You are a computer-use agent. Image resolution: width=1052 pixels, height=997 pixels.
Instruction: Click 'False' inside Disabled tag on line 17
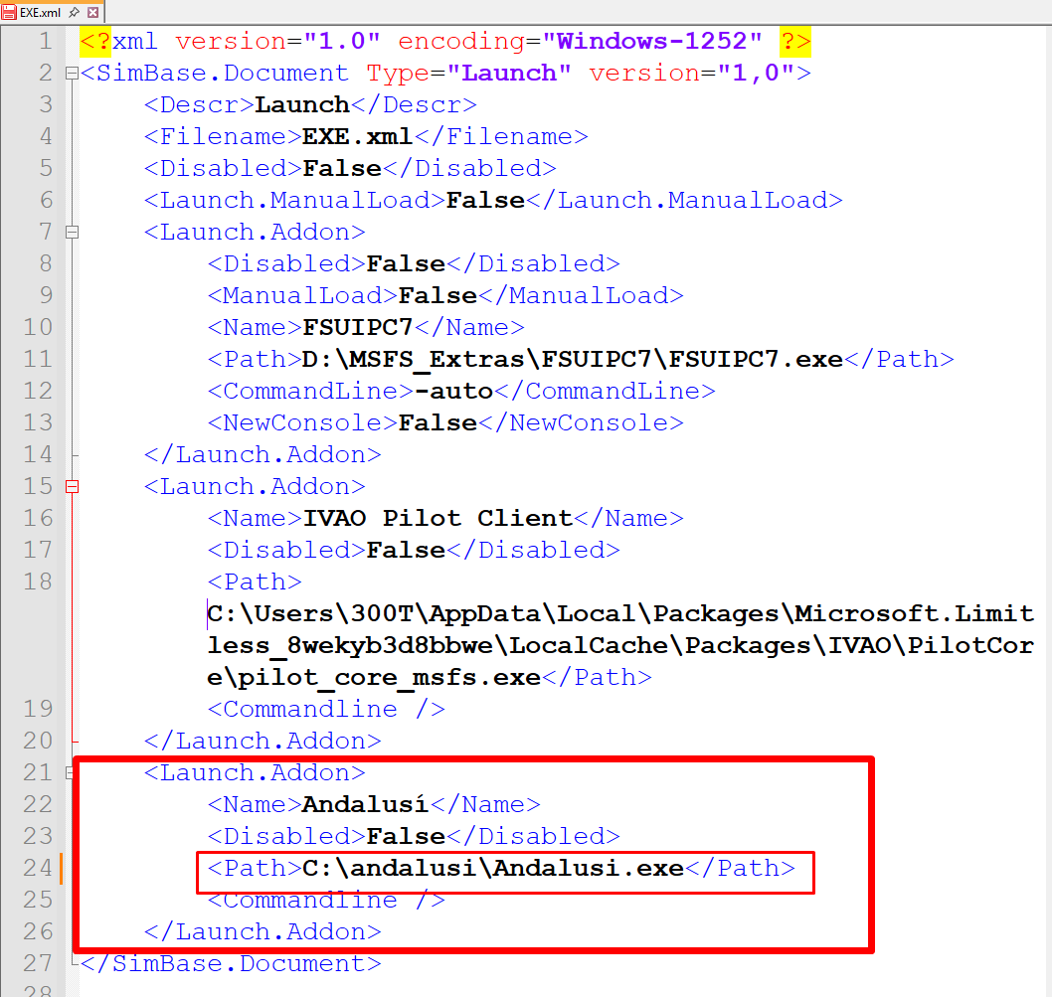[406, 550]
